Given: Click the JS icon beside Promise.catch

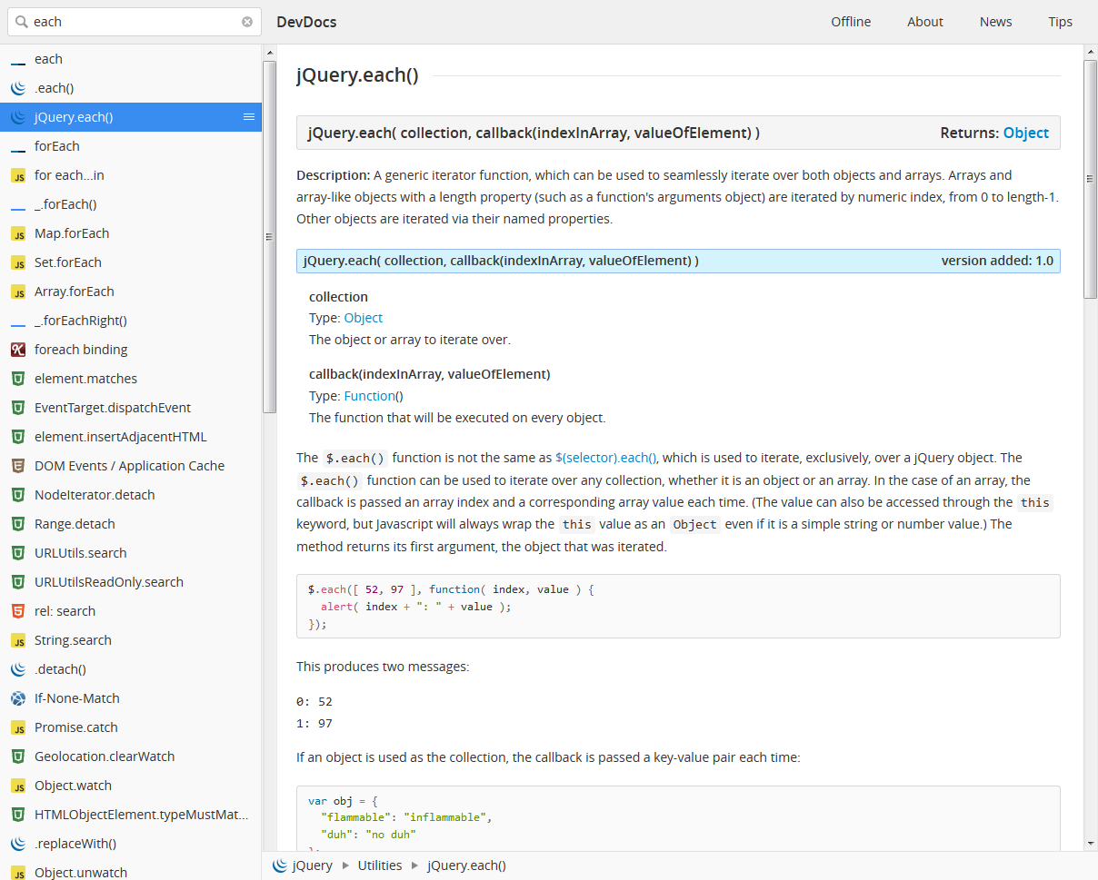Looking at the screenshot, I should click(x=18, y=727).
